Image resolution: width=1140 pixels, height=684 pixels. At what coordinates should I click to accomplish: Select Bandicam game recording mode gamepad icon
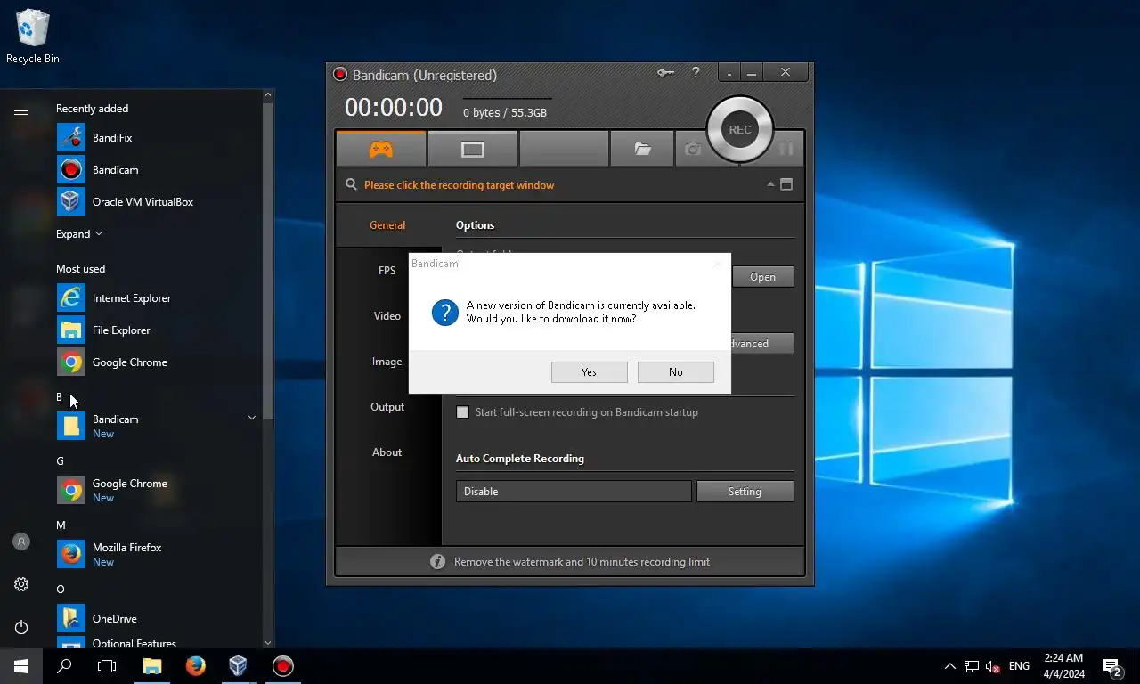click(381, 150)
